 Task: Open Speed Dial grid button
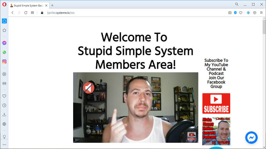coord(32,13)
